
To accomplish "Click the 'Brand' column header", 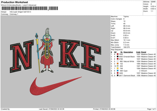I will (x=144, y=52).
